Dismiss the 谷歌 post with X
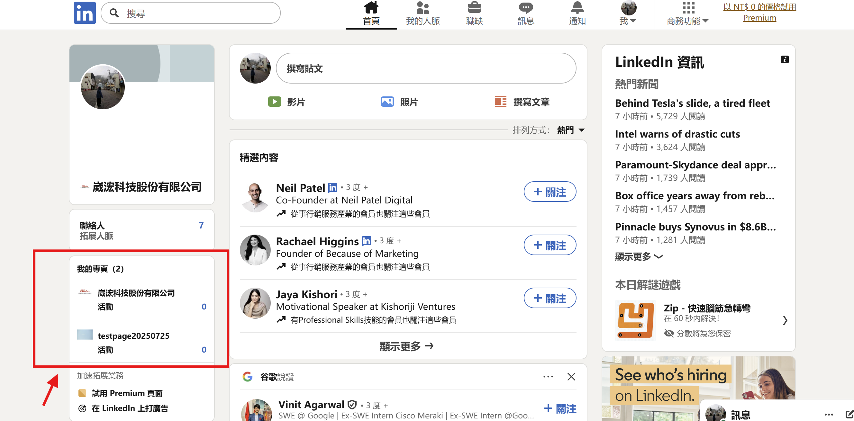The width and height of the screenshot is (854, 421). (x=571, y=377)
